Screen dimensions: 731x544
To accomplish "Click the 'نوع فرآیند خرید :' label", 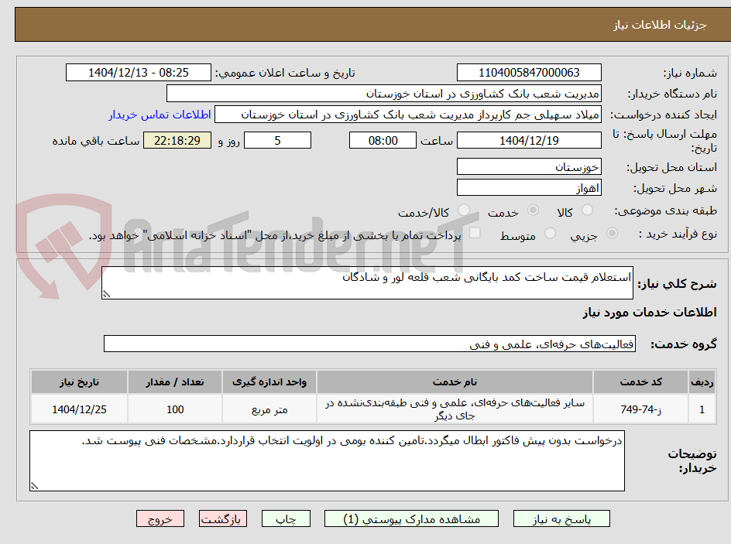I will [x=678, y=234].
